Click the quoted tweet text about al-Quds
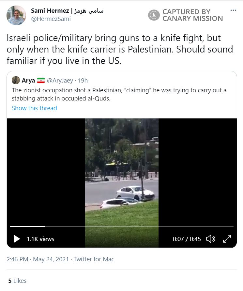Image resolution: width=243 pixels, height=291 pixels. [119, 94]
